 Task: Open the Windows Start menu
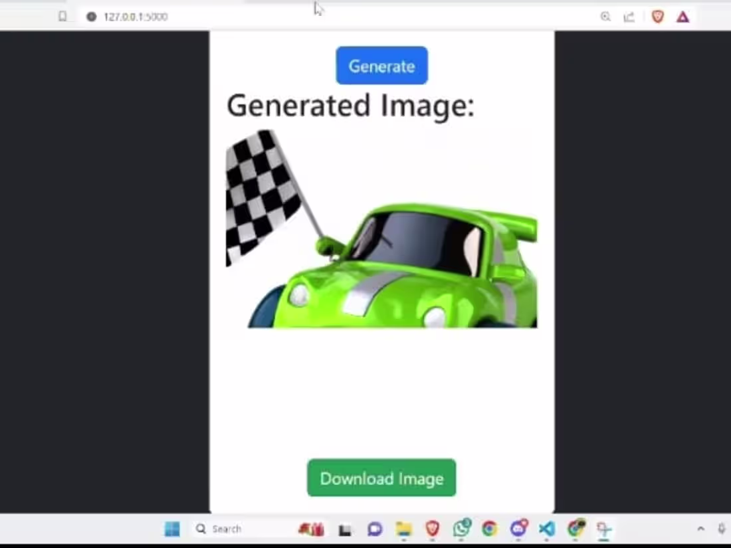171,529
